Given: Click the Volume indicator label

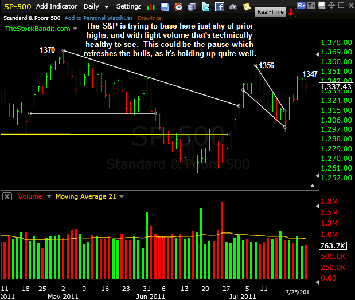Looking at the screenshot, I should click(30, 196).
